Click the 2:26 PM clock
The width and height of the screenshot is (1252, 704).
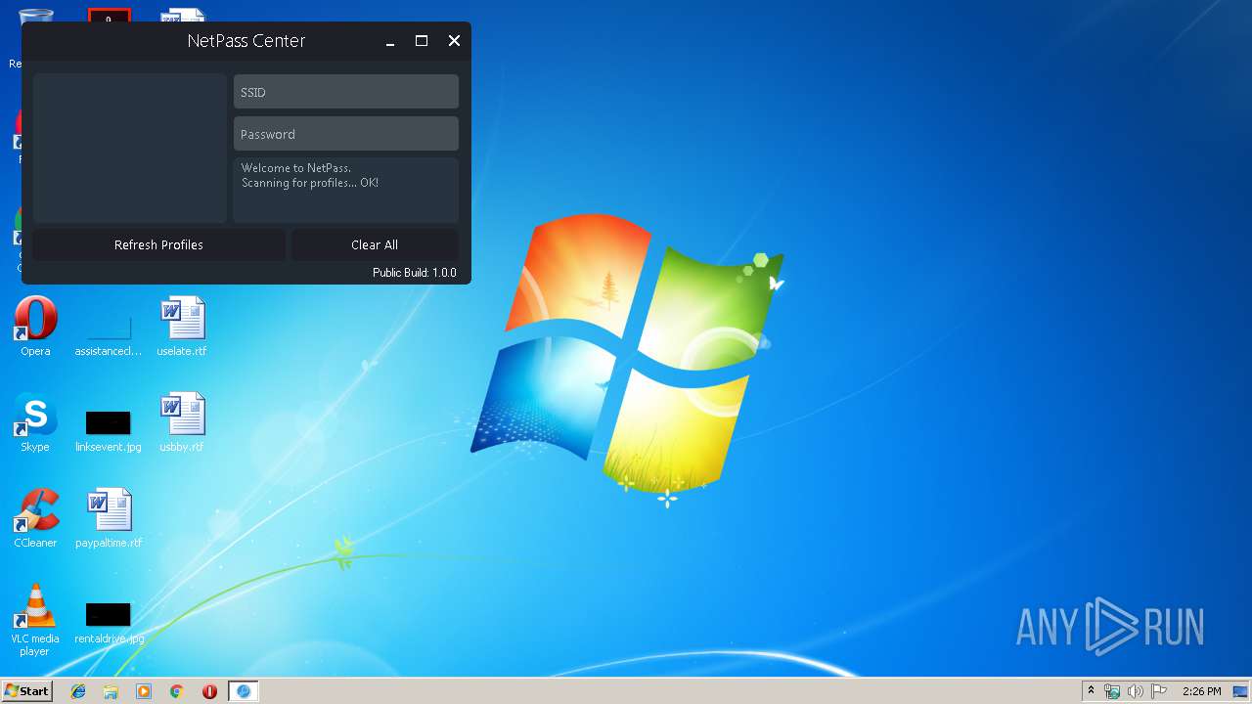[1201, 691]
